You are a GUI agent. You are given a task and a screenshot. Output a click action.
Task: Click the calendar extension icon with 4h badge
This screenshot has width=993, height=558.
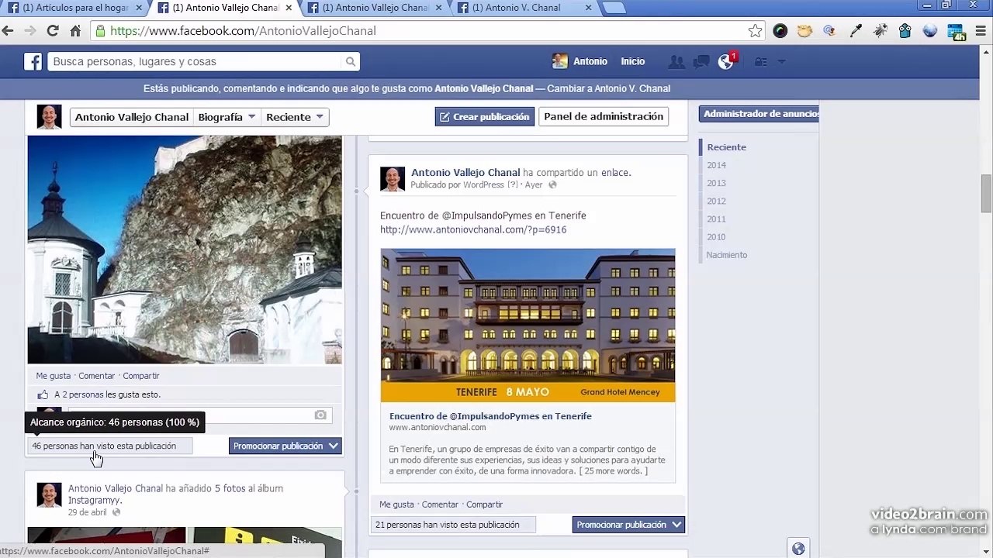(957, 31)
